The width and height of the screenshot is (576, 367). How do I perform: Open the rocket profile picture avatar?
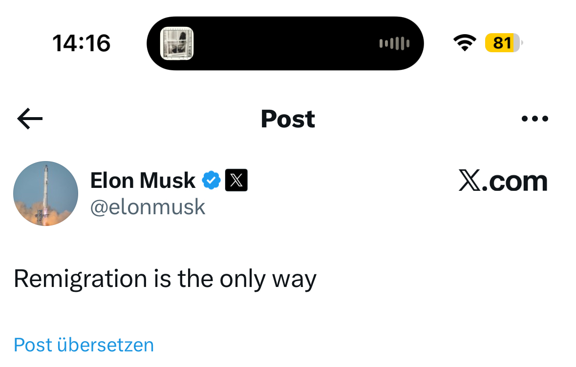pos(45,193)
